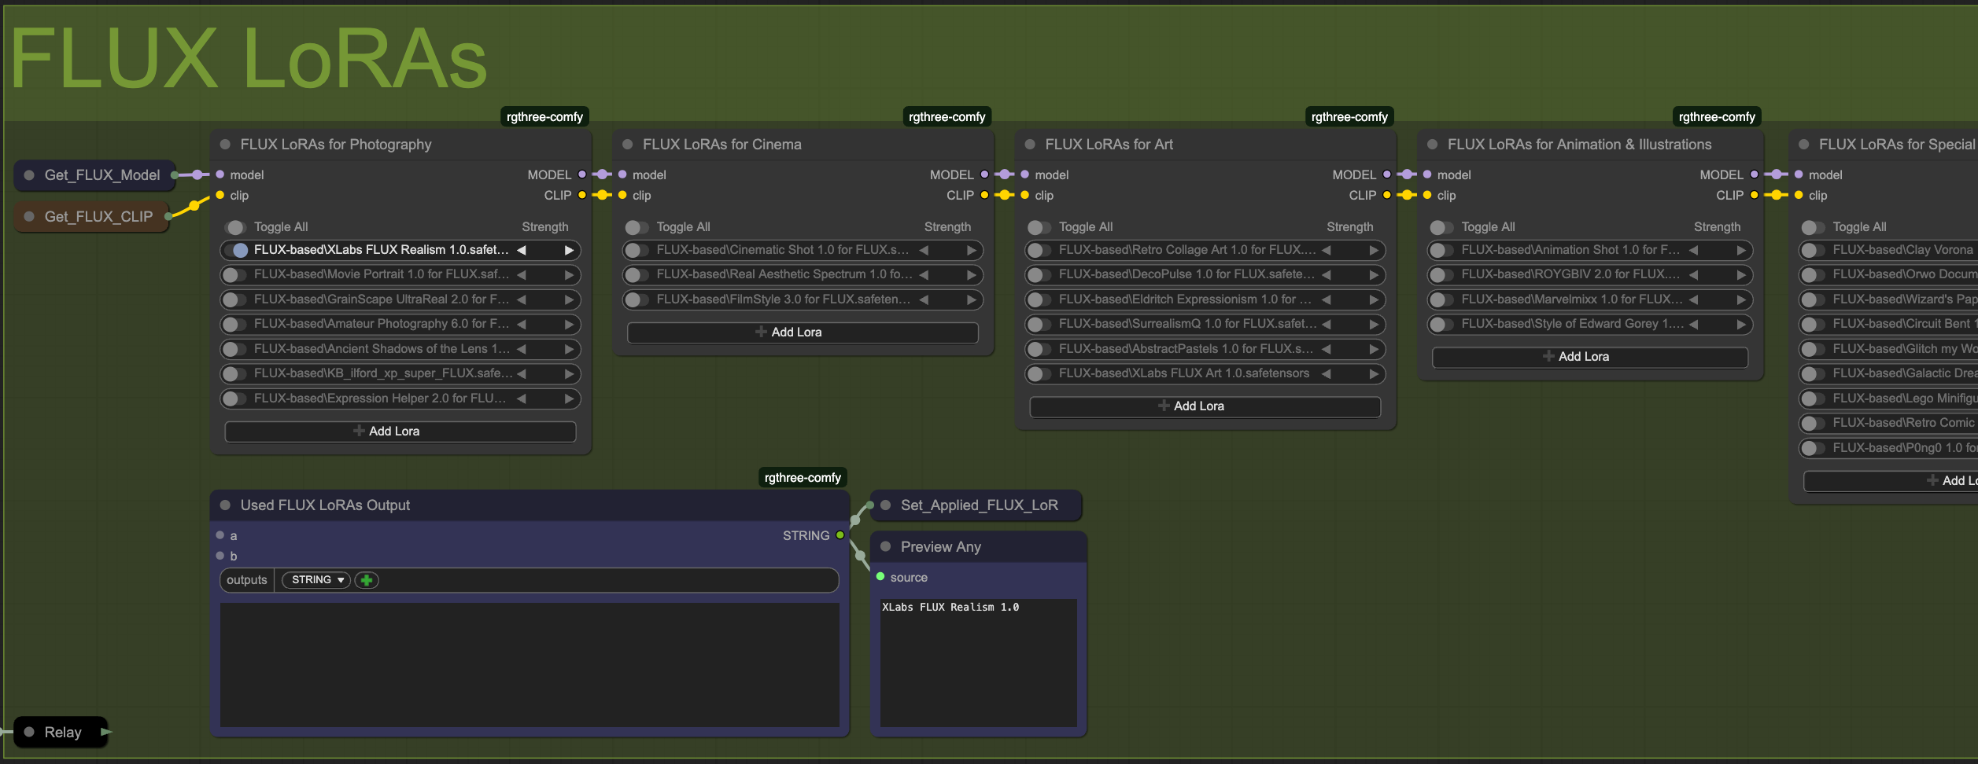Viewport: 1978px width, 764px height.
Task: Click the Set_Applied_FLUX_LoR node dot
Action: point(886,505)
